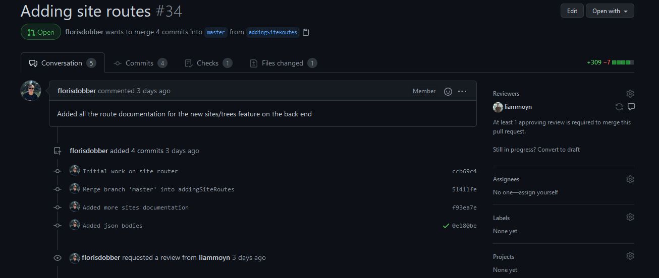
Task: Open the three-dot comment options menu
Action: click(x=462, y=91)
